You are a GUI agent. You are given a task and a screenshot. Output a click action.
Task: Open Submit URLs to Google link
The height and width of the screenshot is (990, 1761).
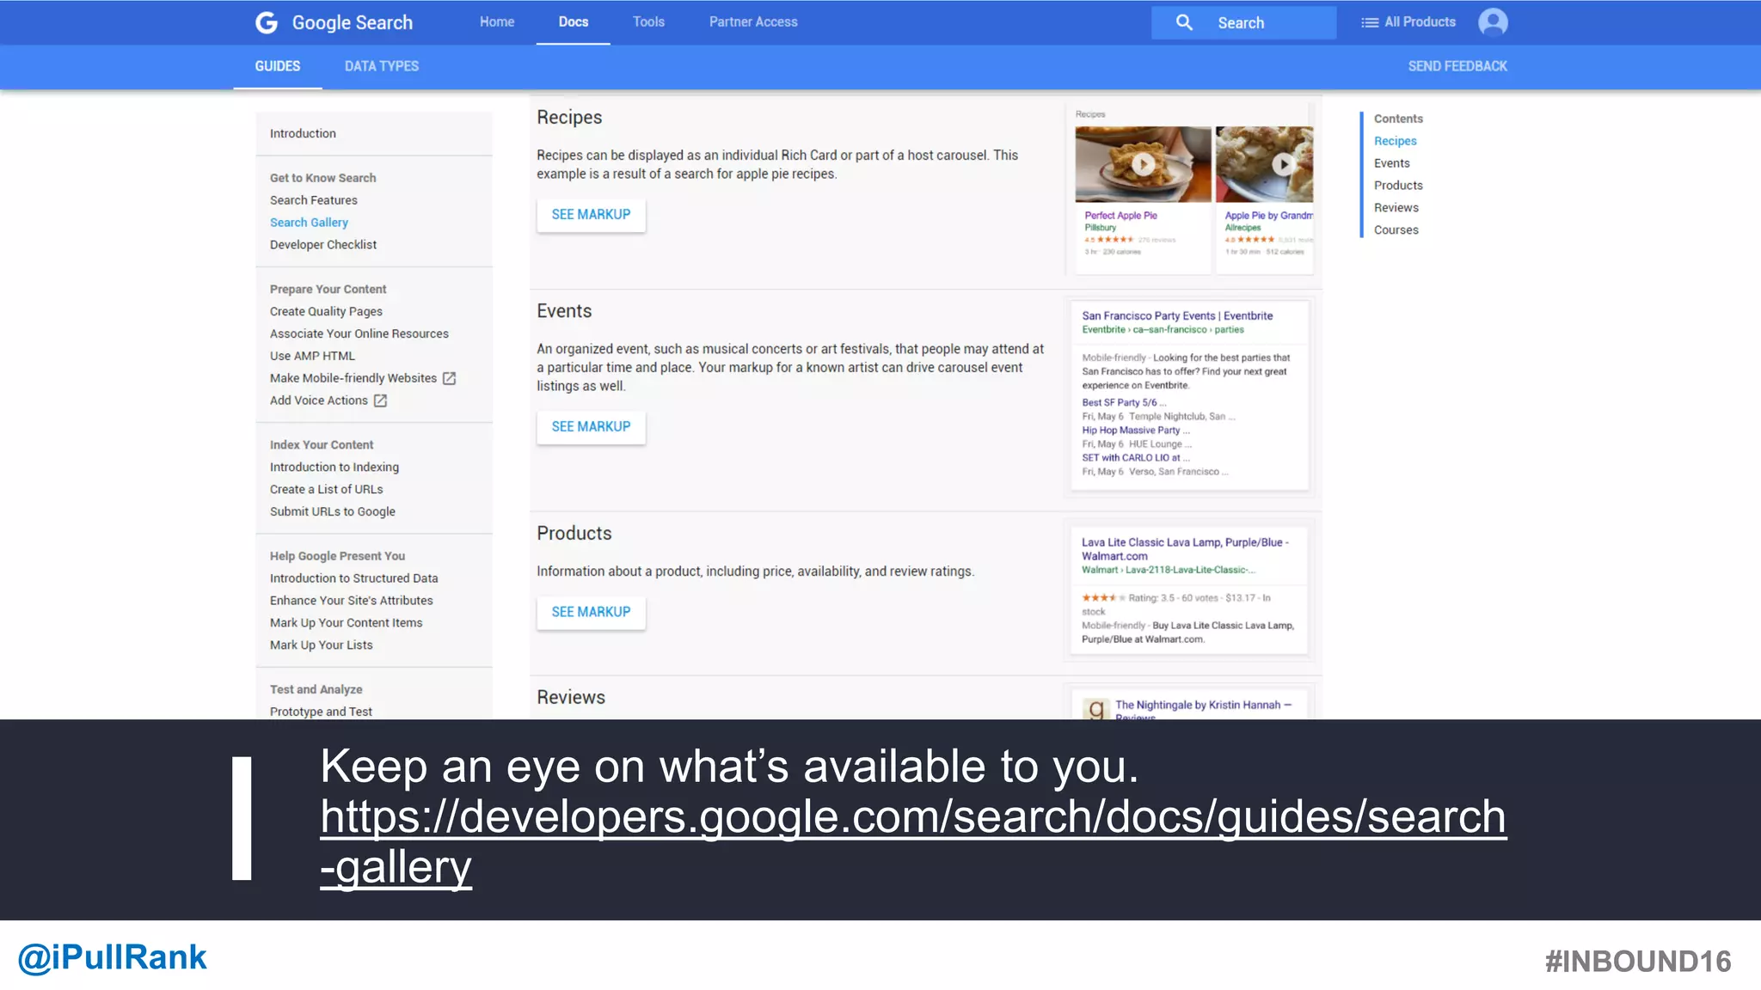pyautogui.click(x=332, y=512)
